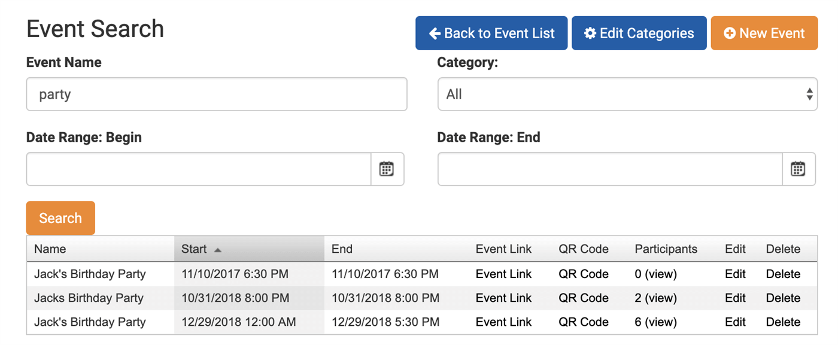This screenshot has width=838, height=345.
Task: Open the Begin date calendar picker
Action: click(x=387, y=169)
